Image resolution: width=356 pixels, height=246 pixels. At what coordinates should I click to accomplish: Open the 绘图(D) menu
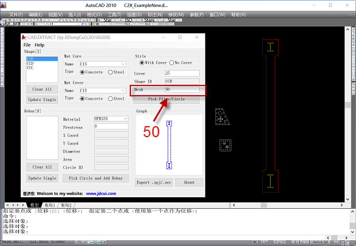(134, 15)
